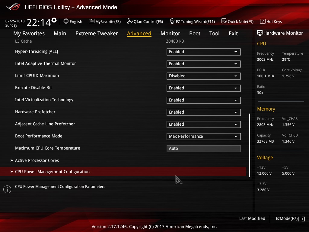Open Quick Note(F9)
The height and width of the screenshot is (232, 309).
(x=237, y=21)
